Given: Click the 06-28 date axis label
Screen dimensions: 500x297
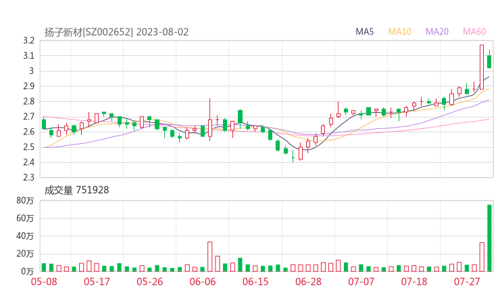Looking at the screenshot, I should 308,281.
